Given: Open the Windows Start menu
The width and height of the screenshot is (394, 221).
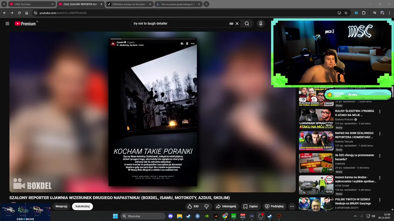Looking at the screenshot, I should (x=115, y=216).
